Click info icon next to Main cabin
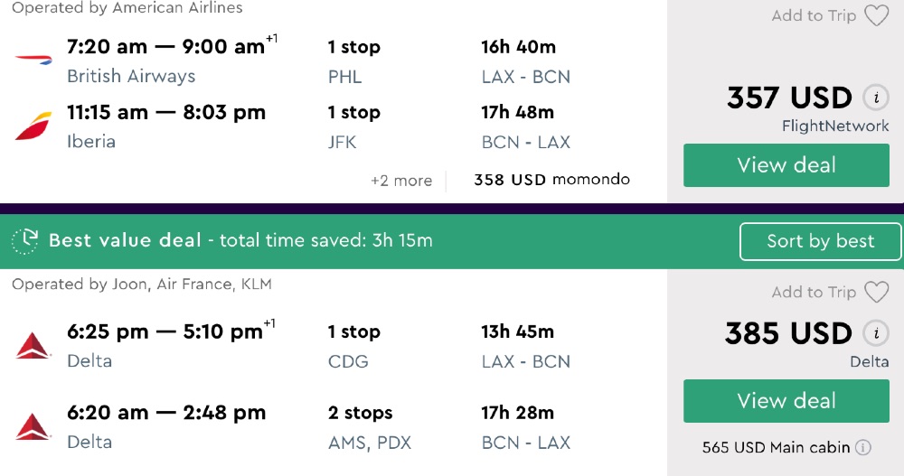904x476 pixels. pos(863,447)
